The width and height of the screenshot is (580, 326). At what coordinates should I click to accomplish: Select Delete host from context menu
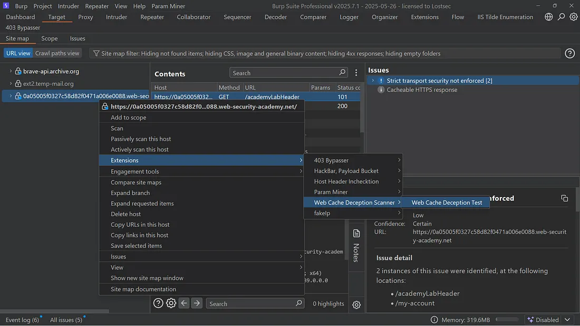pyautogui.click(x=201, y=214)
